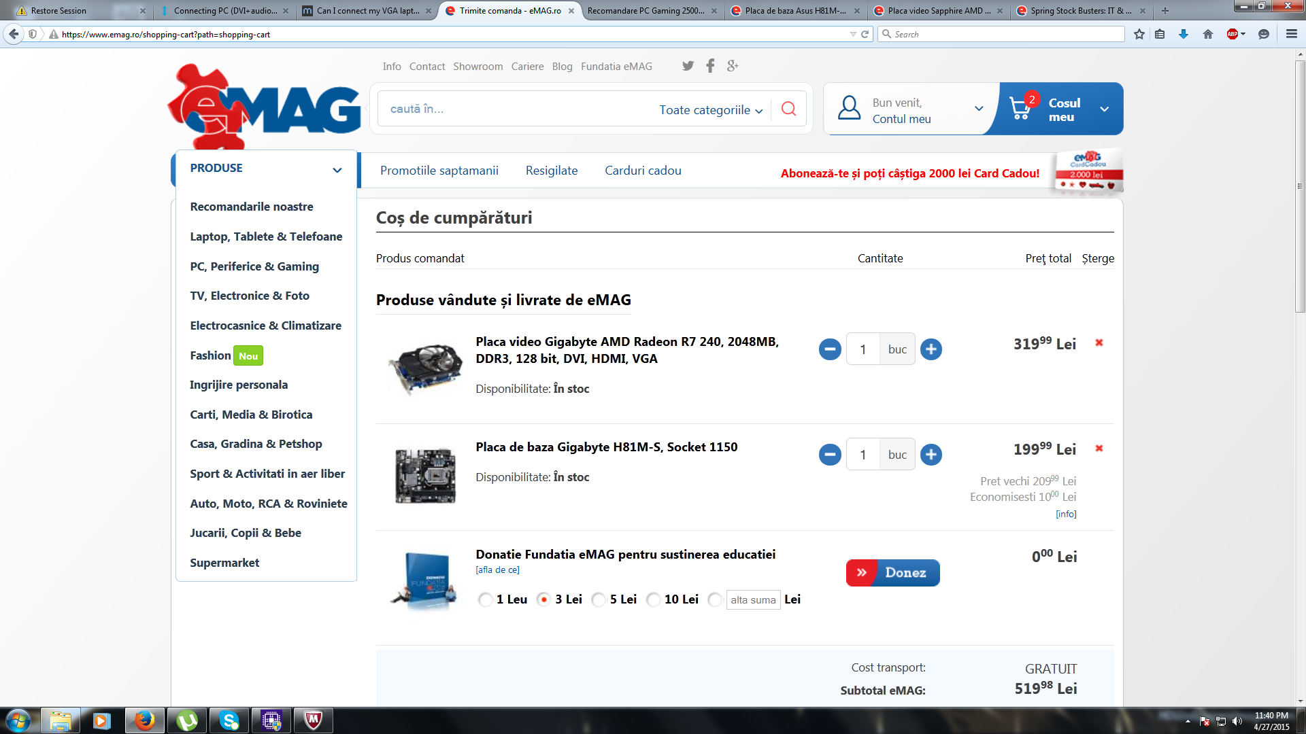Increase Gigabyte H81M-S quantity with plus
1306x734 pixels.
tap(931, 455)
